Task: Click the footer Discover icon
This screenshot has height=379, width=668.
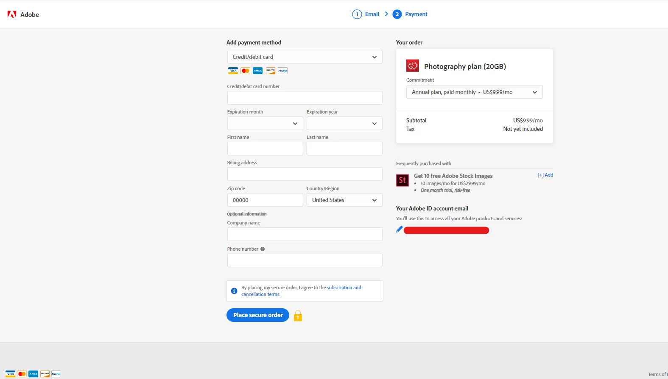Action: pyautogui.click(x=45, y=374)
